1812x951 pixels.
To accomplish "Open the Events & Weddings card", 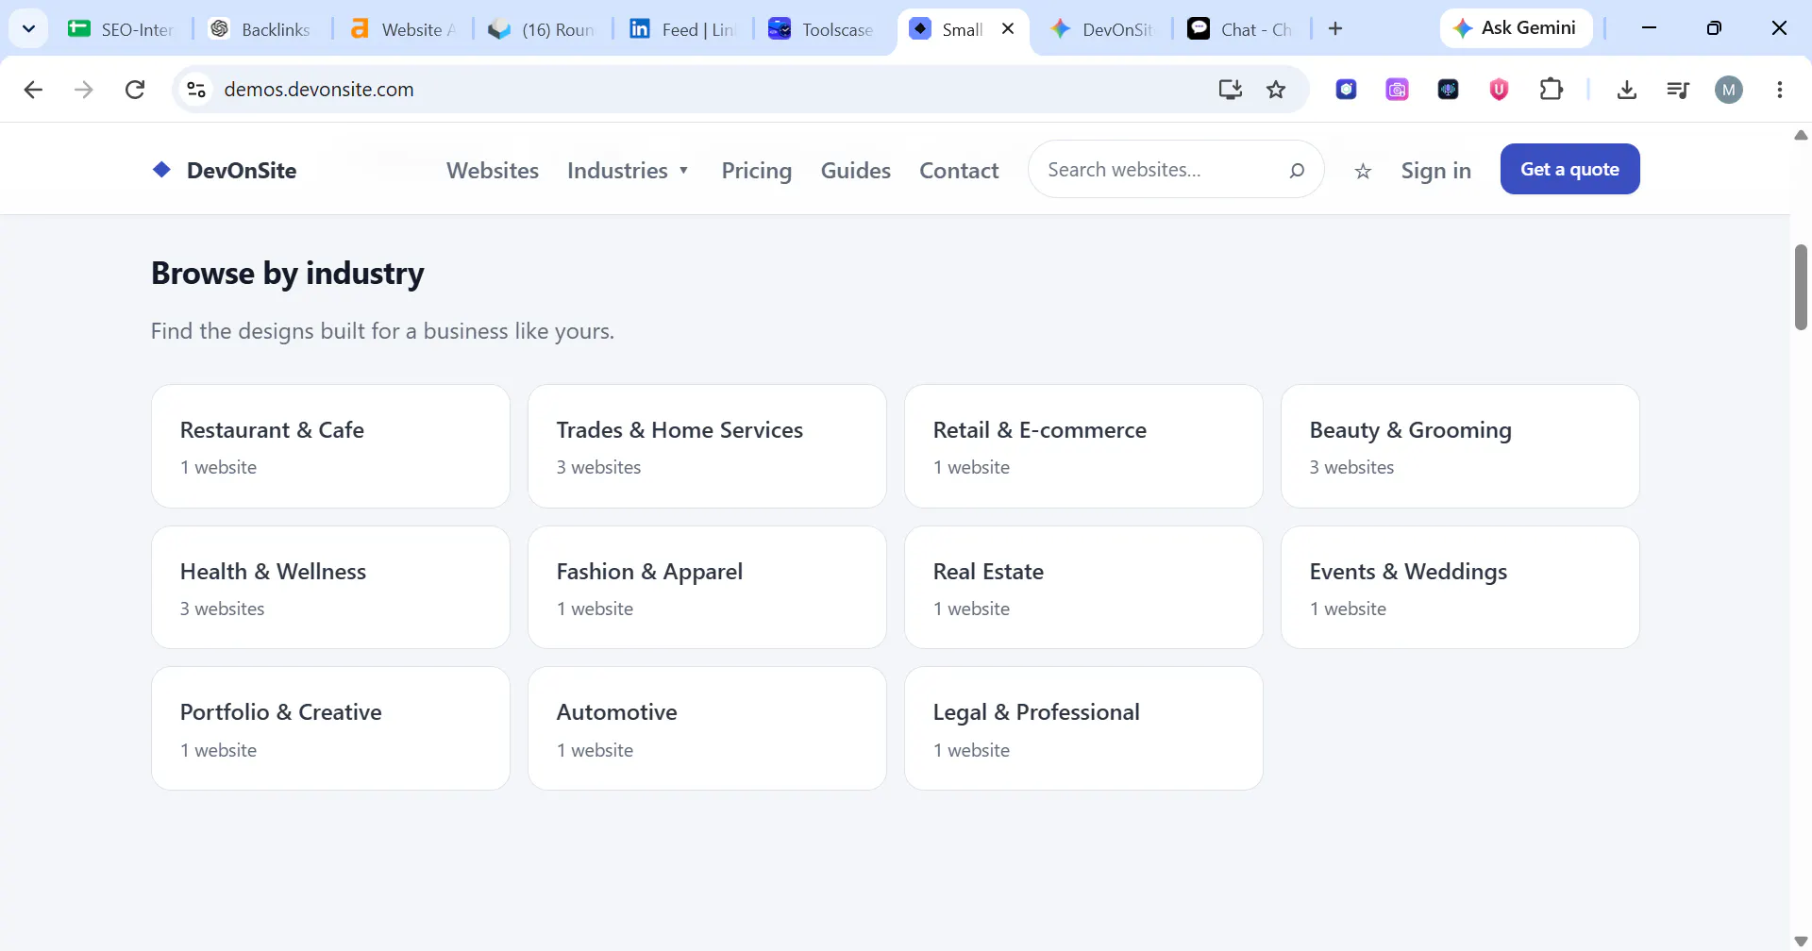I will (x=1460, y=587).
